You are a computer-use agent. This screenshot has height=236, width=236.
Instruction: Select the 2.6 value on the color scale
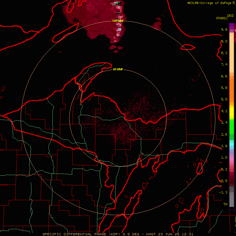tap(224, 135)
